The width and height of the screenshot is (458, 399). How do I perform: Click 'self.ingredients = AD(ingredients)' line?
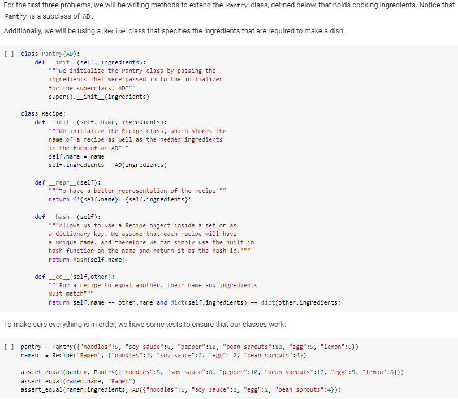(x=108, y=165)
